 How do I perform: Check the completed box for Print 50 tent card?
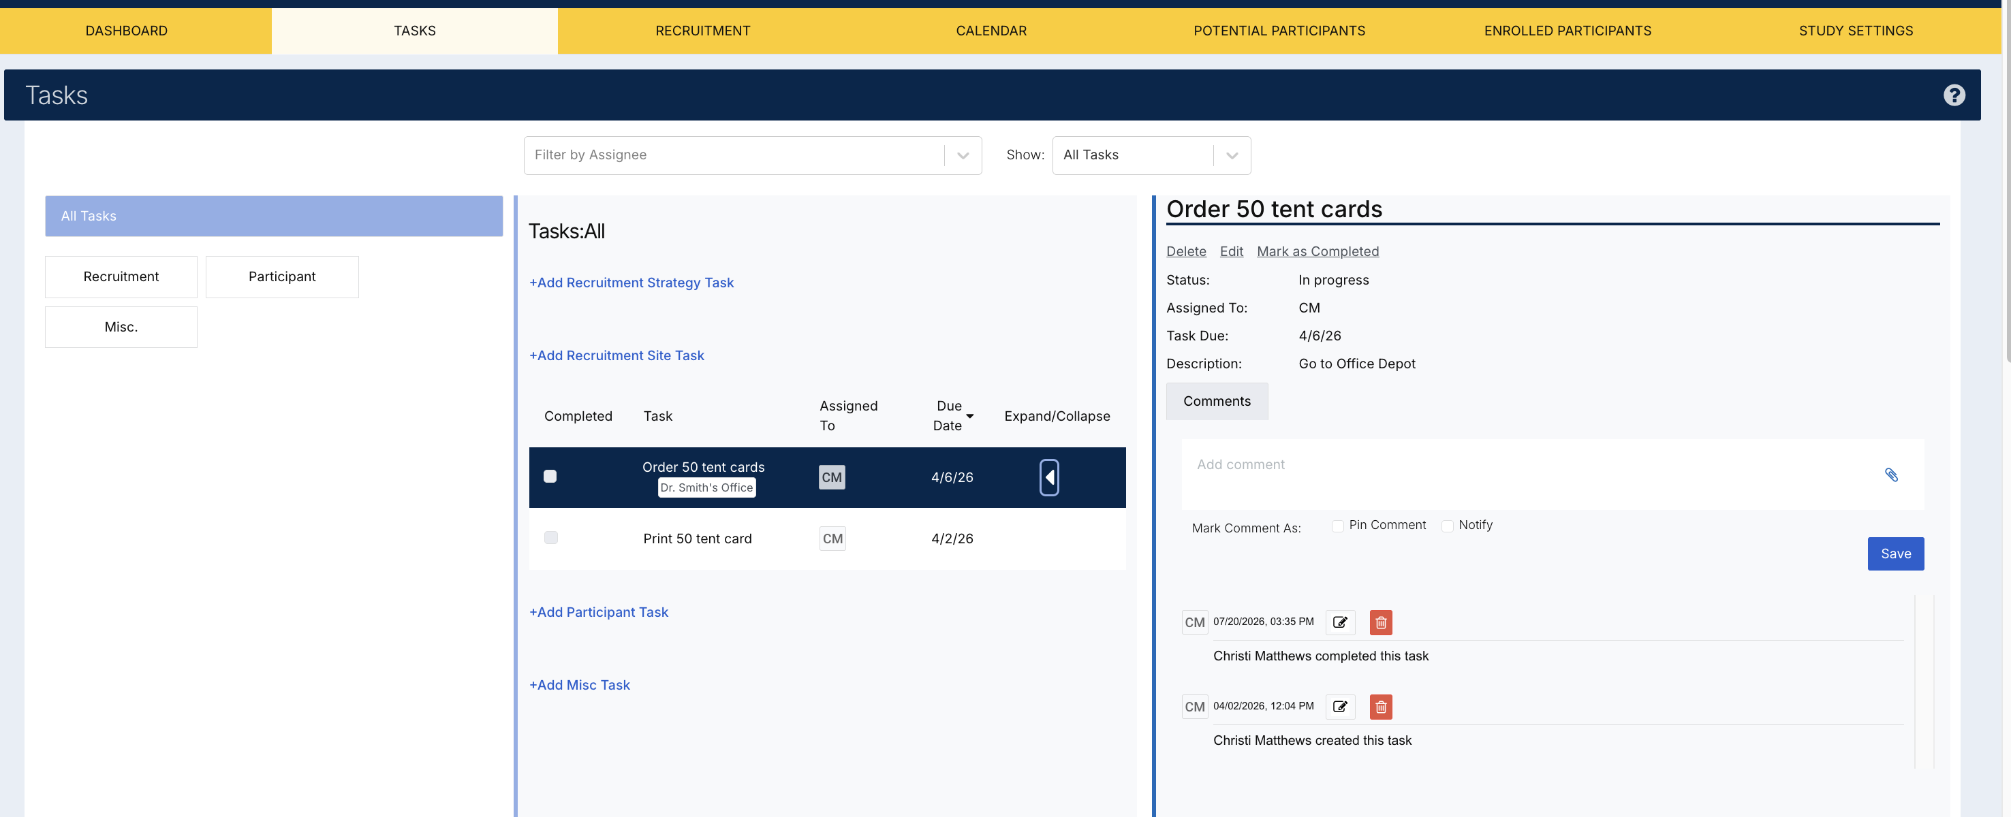[x=550, y=538]
